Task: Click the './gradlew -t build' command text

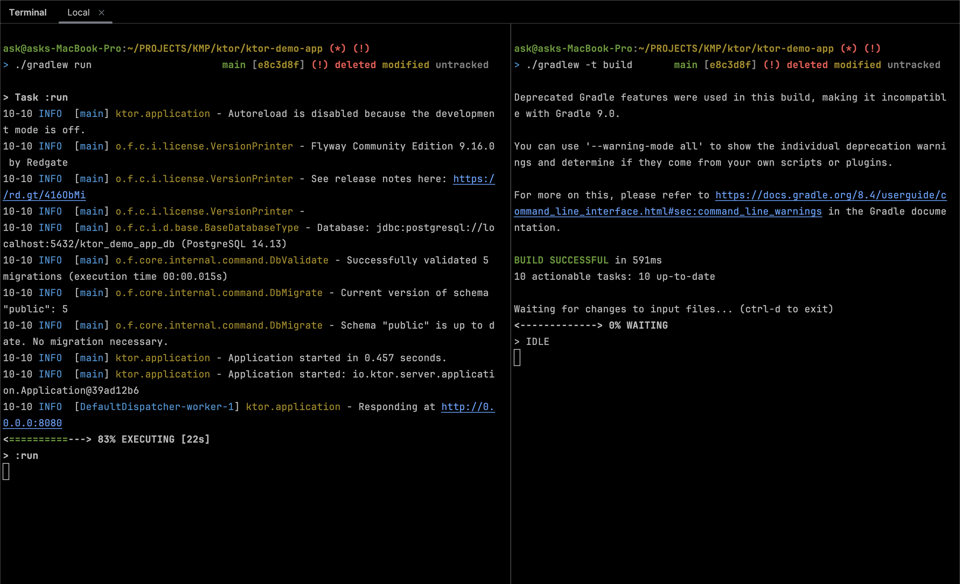Action: coord(579,65)
